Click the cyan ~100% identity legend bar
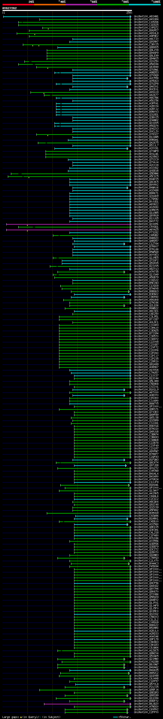163x719 pixels. [145, 5]
